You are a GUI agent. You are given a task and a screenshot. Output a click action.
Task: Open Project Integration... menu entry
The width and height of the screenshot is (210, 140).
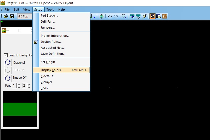(61, 36)
